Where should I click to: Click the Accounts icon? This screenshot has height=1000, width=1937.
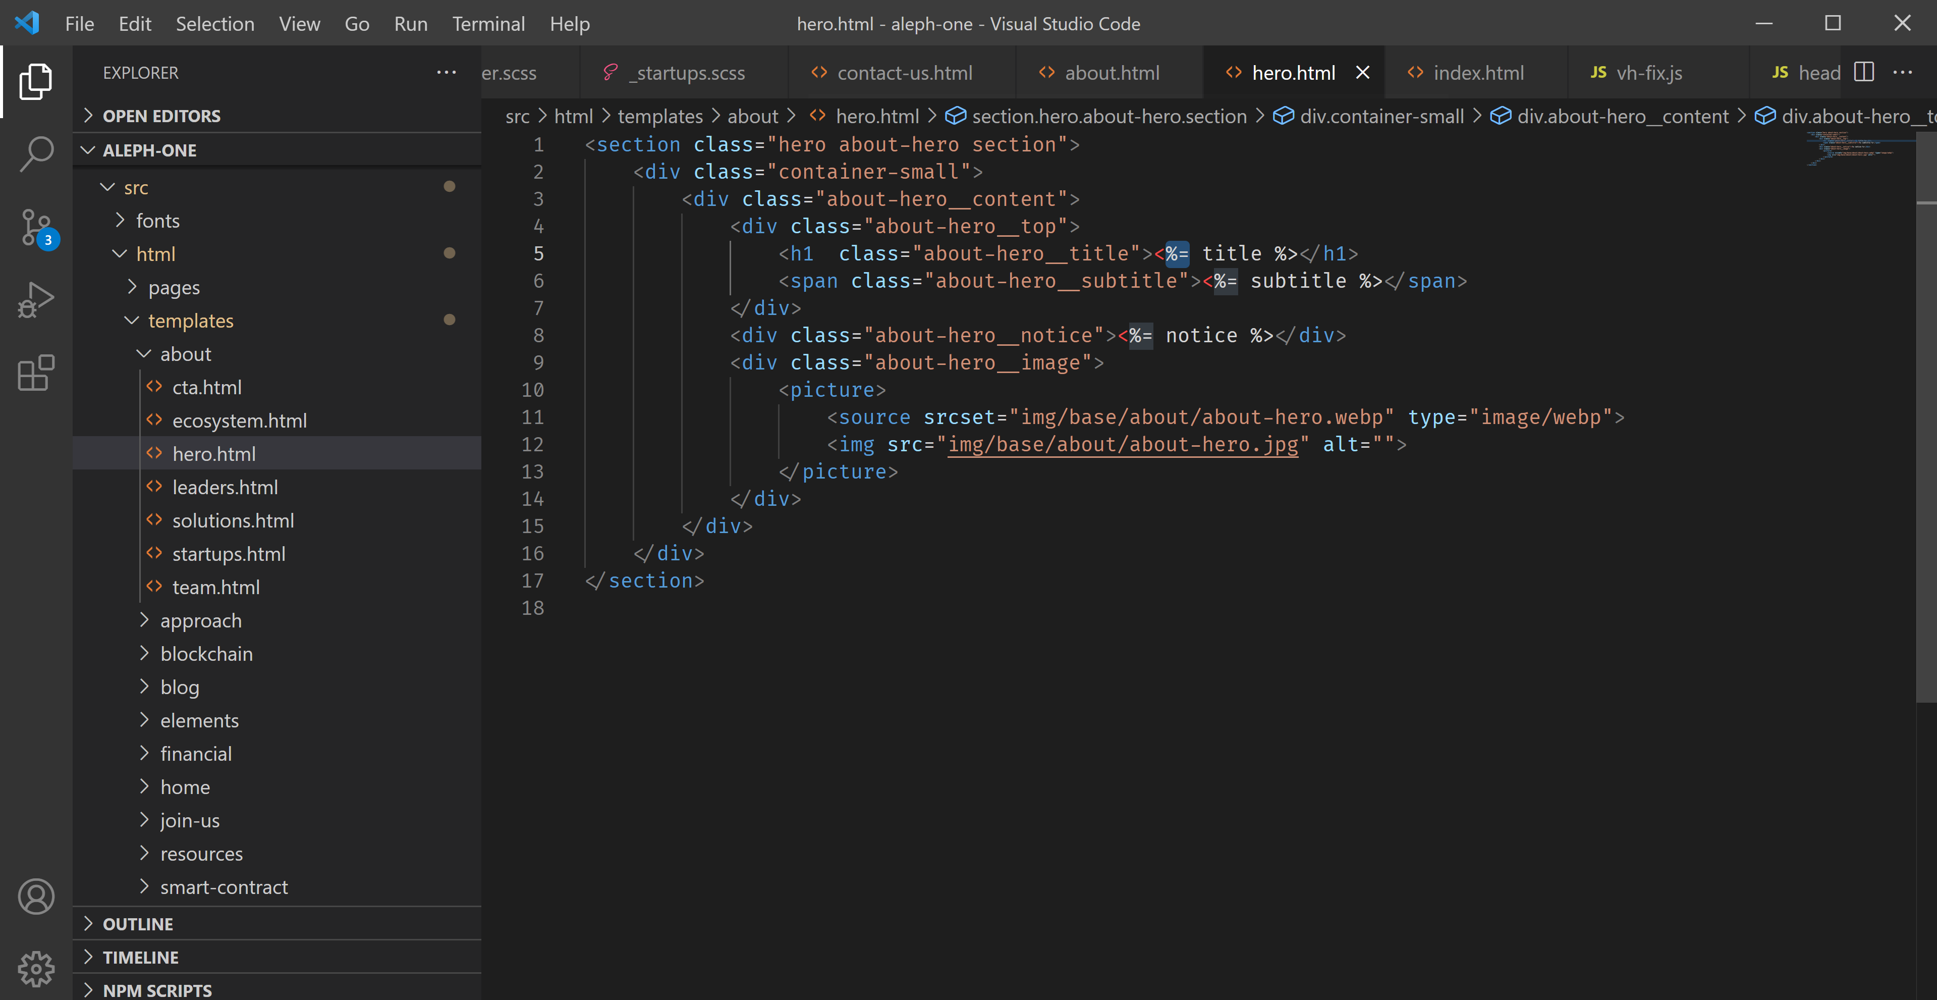[x=35, y=896]
